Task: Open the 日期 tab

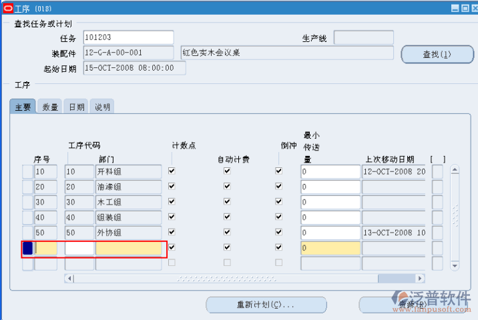Action: pos(76,107)
